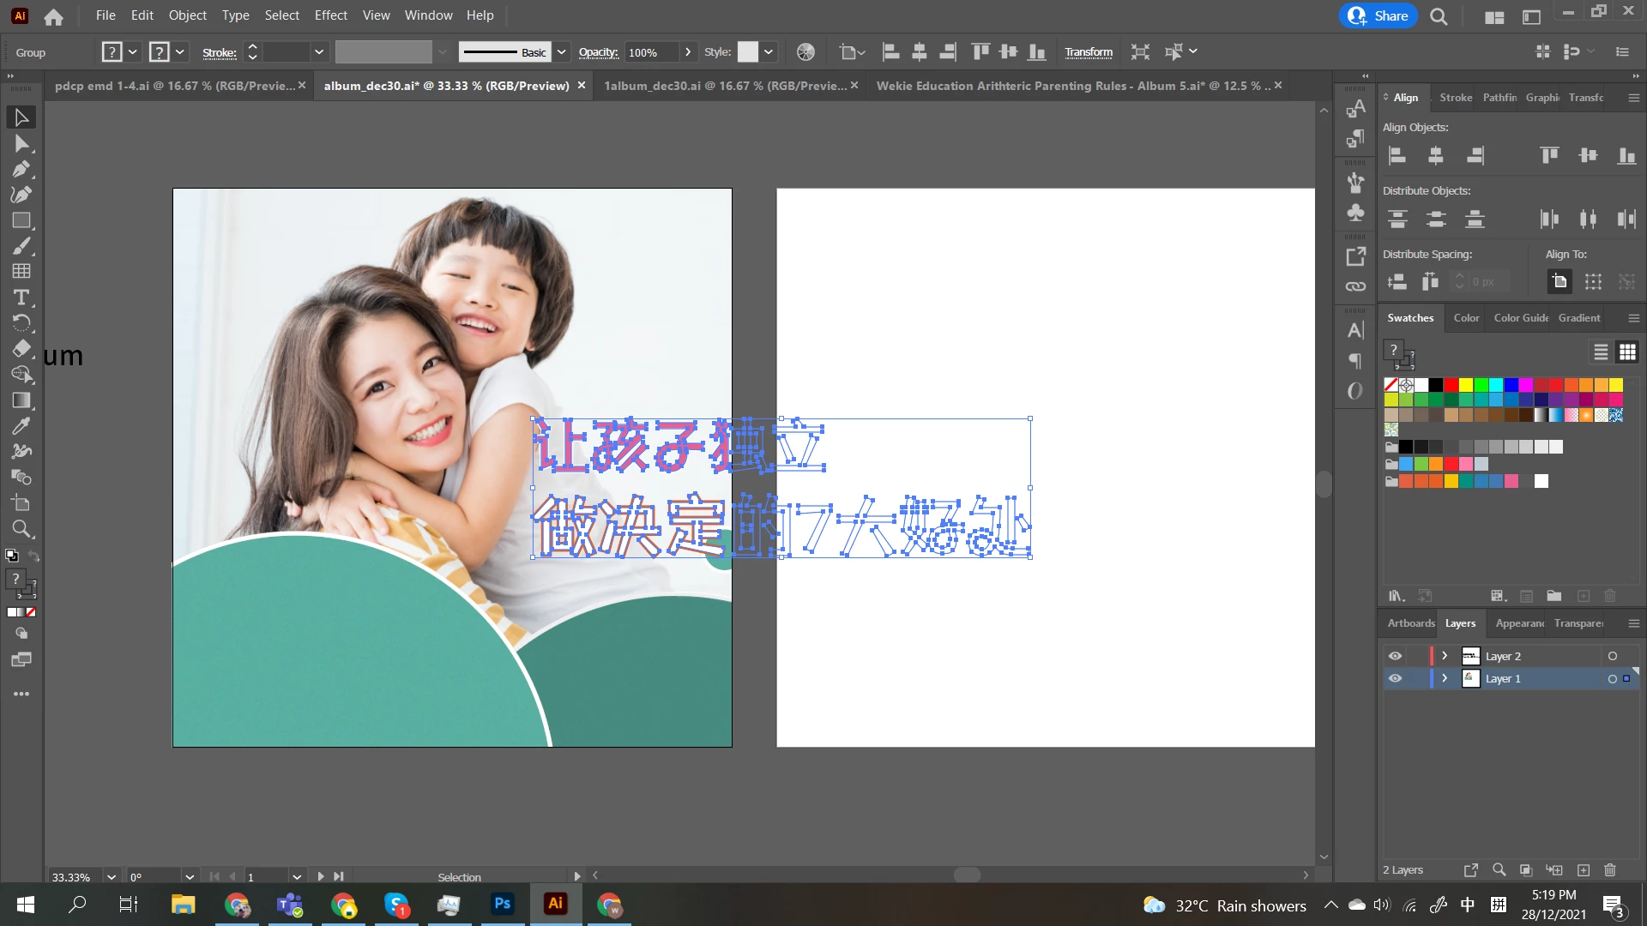
Task: Click Horizontal Align Center in Align panel
Action: tap(1436, 155)
